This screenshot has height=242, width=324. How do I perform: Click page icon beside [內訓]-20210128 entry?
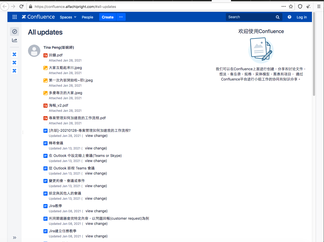click(45, 130)
